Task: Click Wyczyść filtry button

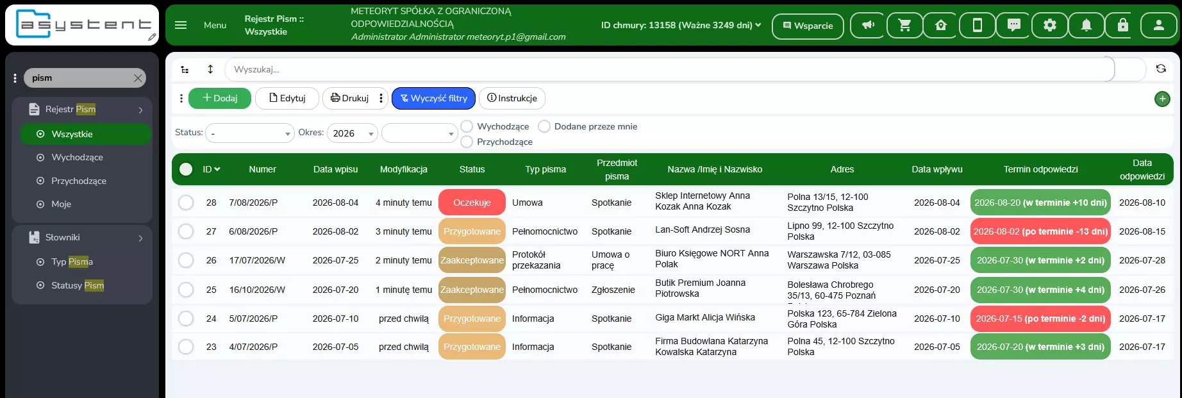Action: 433,98
